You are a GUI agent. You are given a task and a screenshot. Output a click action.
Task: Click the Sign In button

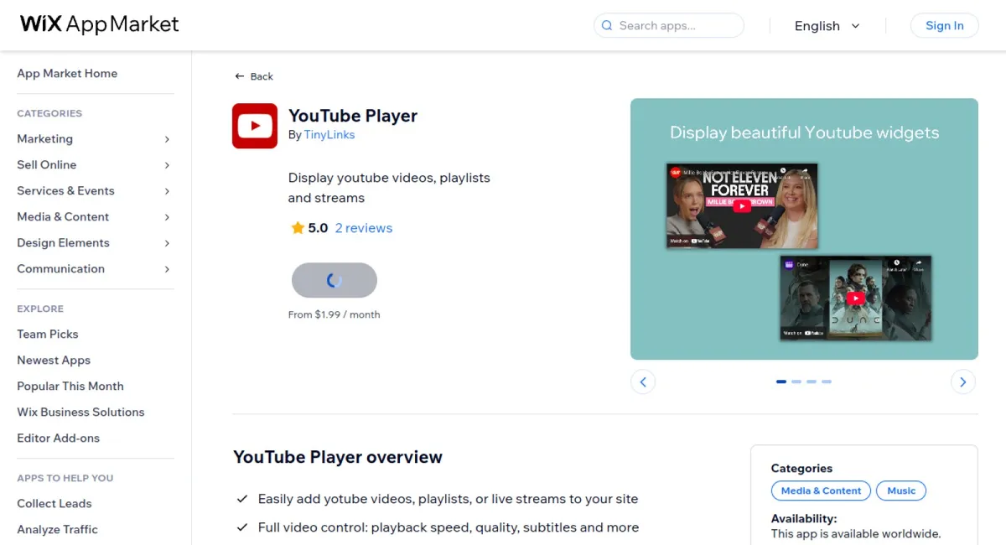[x=944, y=26]
